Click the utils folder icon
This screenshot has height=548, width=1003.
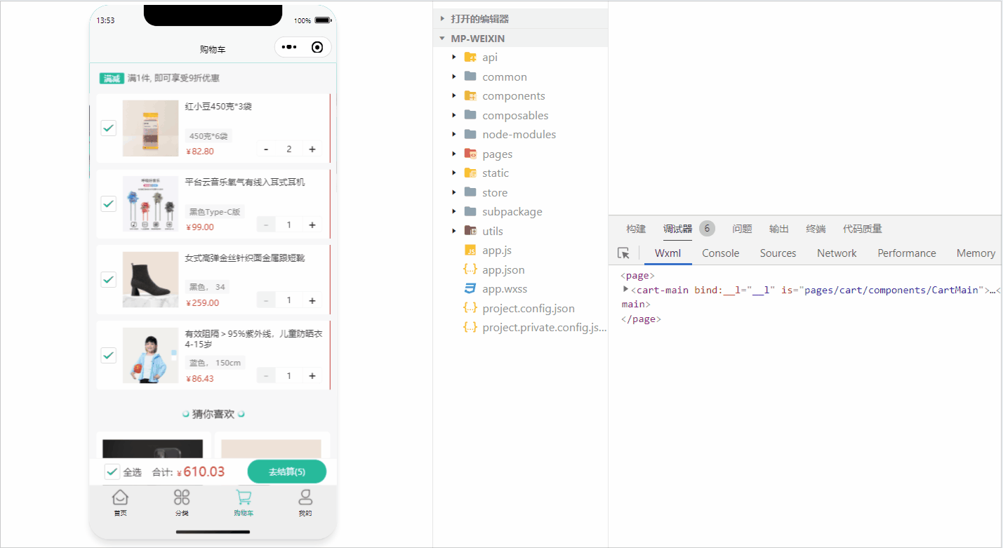pyautogui.click(x=470, y=231)
